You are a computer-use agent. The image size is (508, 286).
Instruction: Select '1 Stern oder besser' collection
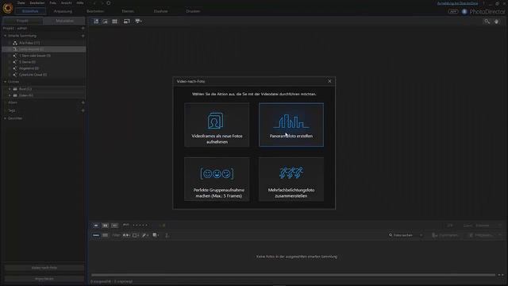(44, 56)
